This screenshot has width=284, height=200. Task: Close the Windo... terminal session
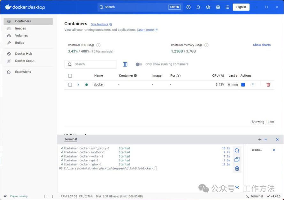coord(274,150)
